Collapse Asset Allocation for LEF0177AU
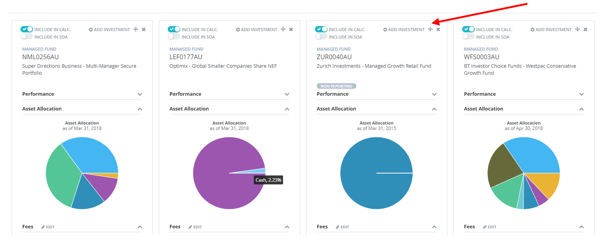The width and height of the screenshot is (607, 241). click(286, 109)
